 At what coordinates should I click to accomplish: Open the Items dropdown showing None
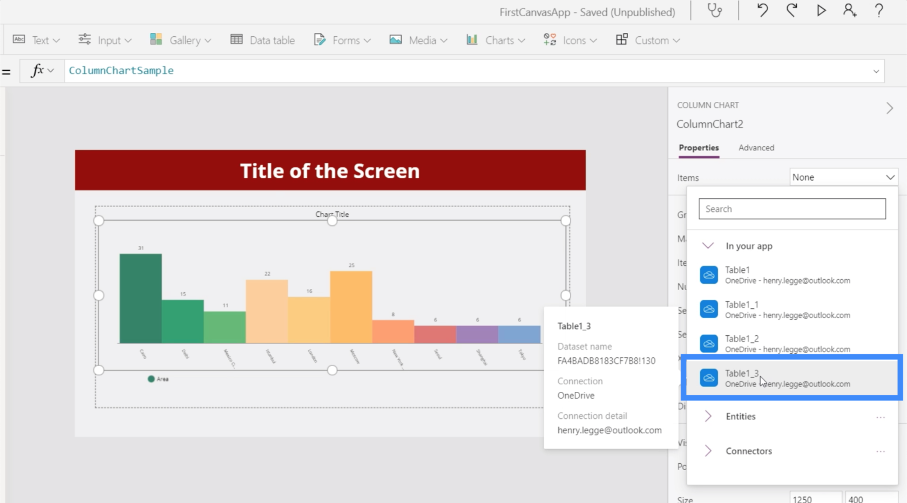(843, 177)
